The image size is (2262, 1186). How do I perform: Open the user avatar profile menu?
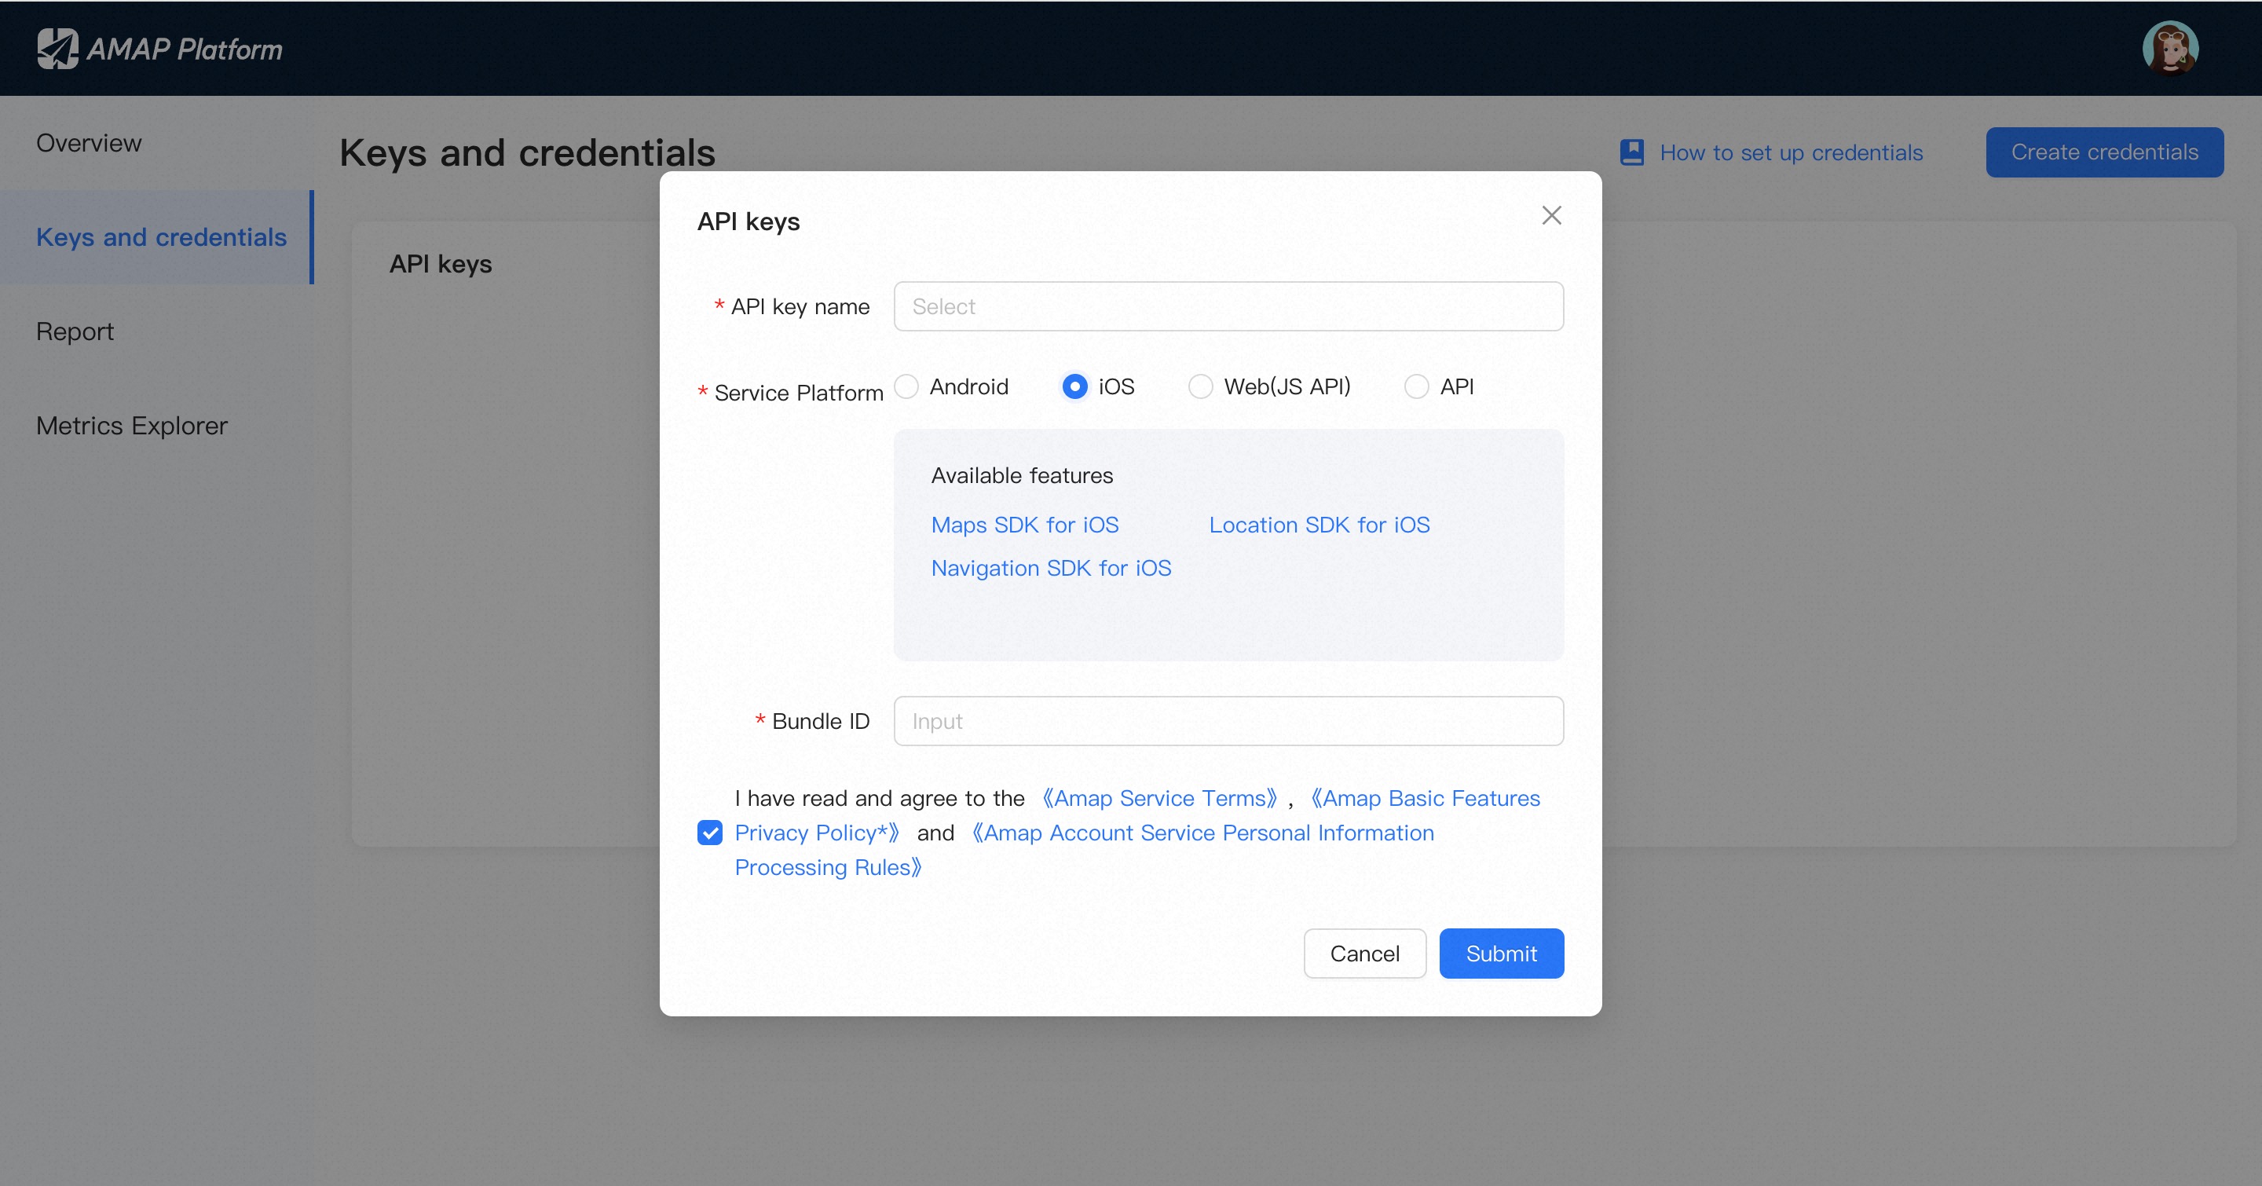point(2170,48)
